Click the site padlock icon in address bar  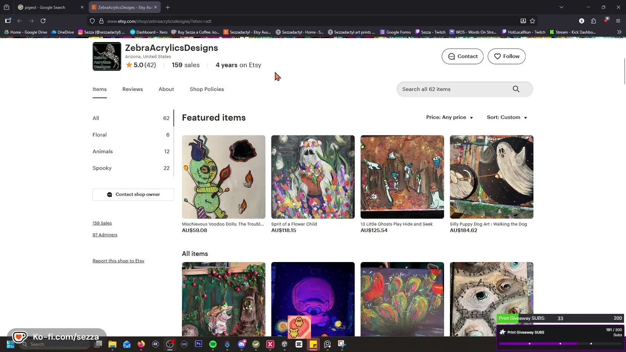point(101,21)
